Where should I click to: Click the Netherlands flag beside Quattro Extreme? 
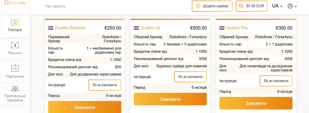click(x=50, y=28)
